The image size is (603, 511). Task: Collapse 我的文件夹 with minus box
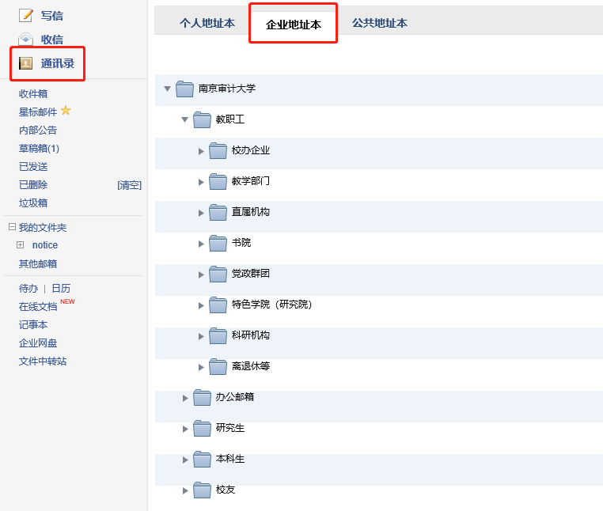(12, 227)
